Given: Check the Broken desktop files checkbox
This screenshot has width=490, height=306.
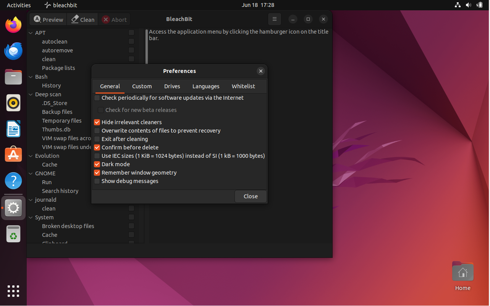Looking at the screenshot, I should pyautogui.click(x=131, y=226).
